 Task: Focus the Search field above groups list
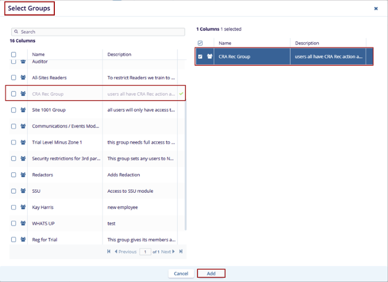(98, 32)
